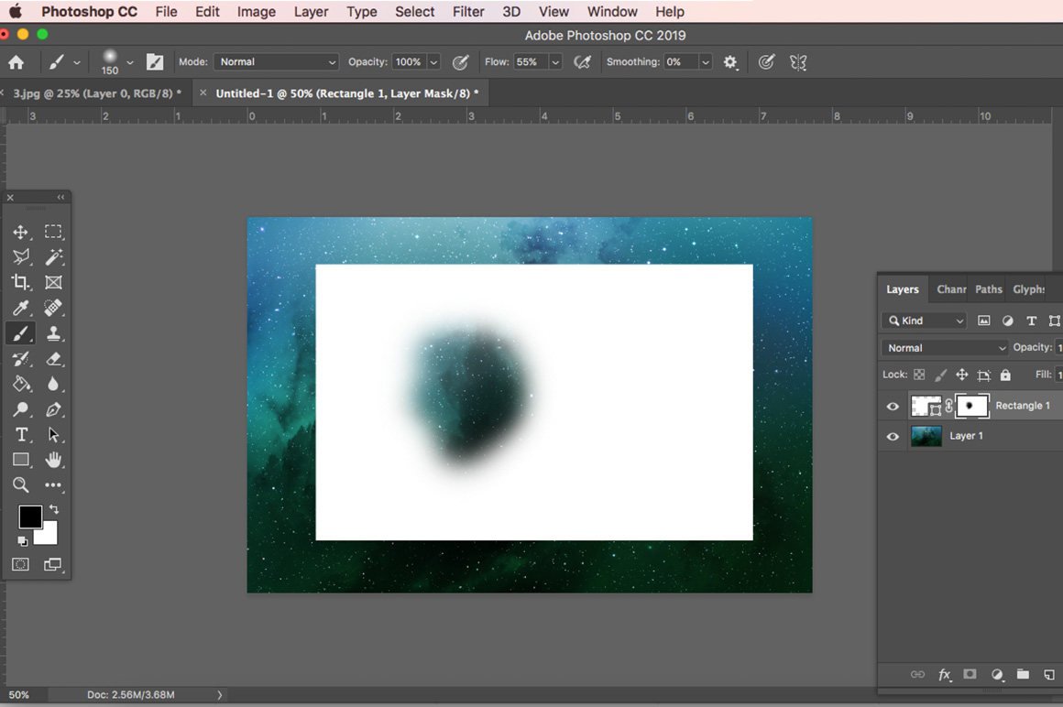This screenshot has width=1063, height=707.
Task: Select the Polygonal Lasso tool
Action: click(x=20, y=257)
